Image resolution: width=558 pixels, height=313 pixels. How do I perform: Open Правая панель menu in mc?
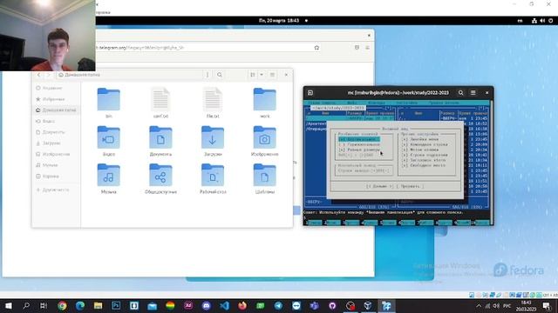444,103
